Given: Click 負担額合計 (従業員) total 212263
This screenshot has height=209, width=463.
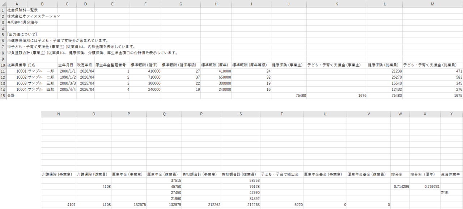Looking at the screenshot, I should coord(240,205).
